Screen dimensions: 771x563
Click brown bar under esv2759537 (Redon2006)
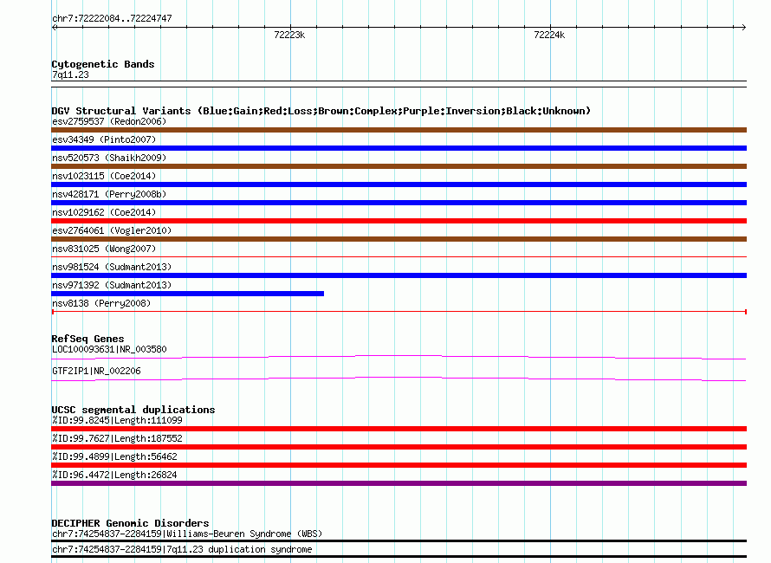point(398,130)
